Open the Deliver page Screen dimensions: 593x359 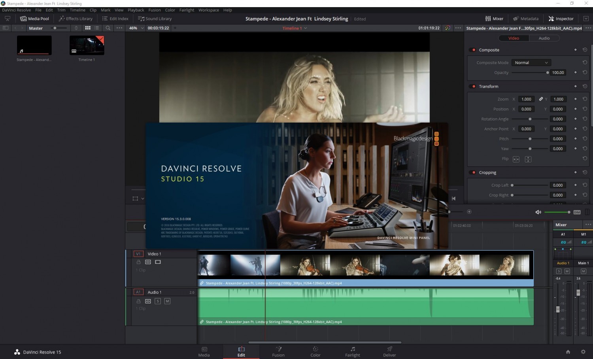tap(389, 351)
